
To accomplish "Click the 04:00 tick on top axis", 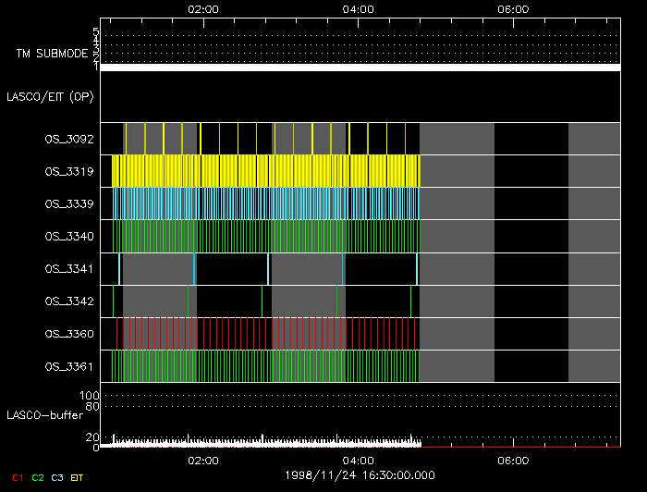I will 358,9.
